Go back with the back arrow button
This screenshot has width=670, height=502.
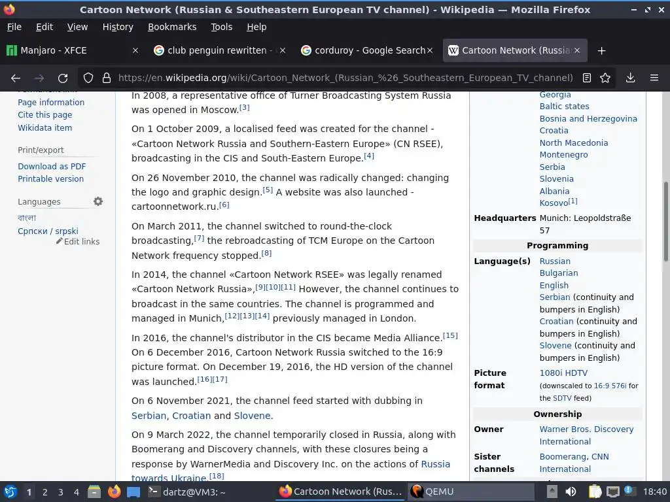point(16,78)
